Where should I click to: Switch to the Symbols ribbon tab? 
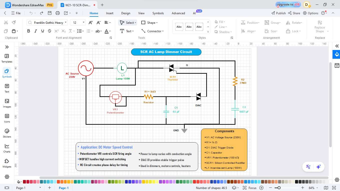click(158, 13)
